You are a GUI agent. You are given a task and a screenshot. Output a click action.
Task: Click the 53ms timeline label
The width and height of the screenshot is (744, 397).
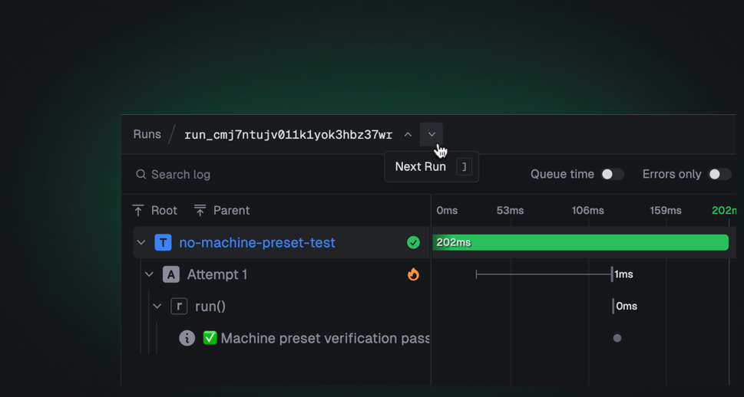510,210
